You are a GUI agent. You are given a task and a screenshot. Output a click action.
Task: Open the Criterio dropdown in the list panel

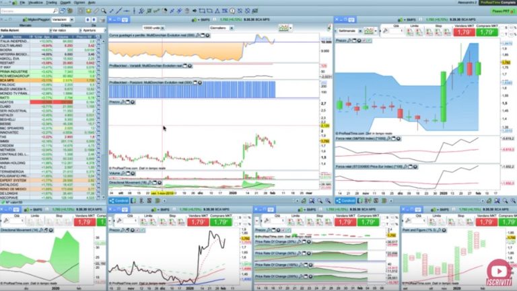point(67,30)
